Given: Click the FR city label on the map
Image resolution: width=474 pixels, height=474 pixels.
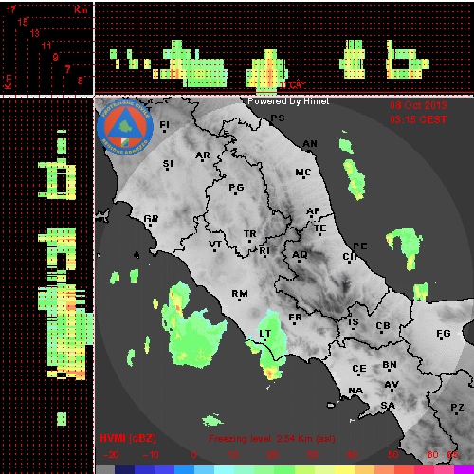Looking at the screenshot, I should [x=295, y=317].
